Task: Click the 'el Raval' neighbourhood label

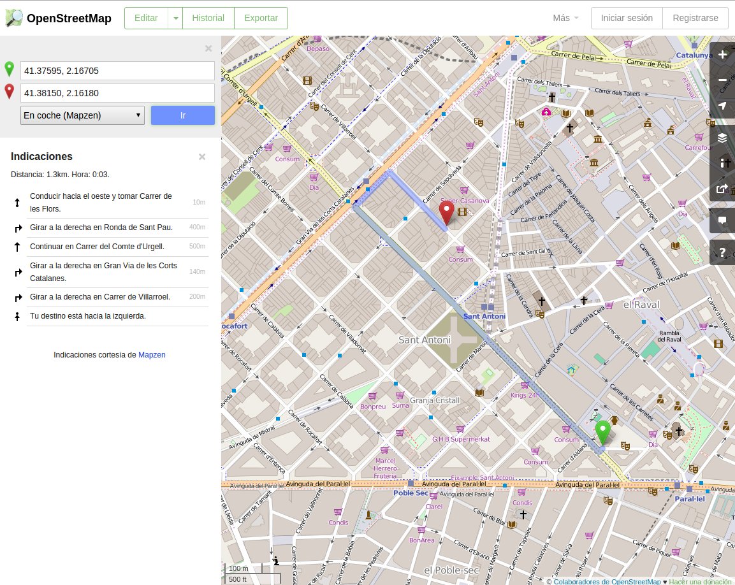Action: coord(641,305)
